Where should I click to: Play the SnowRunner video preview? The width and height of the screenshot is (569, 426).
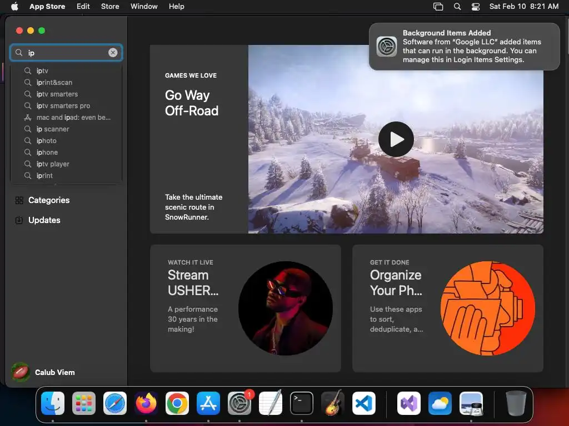[x=396, y=139]
